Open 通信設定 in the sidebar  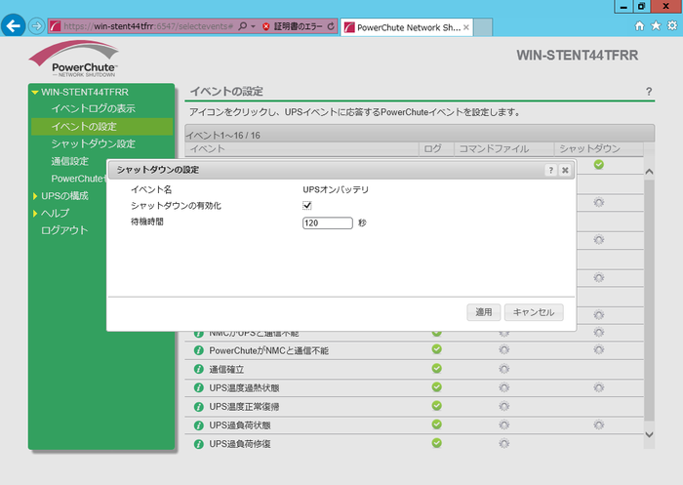[69, 161]
